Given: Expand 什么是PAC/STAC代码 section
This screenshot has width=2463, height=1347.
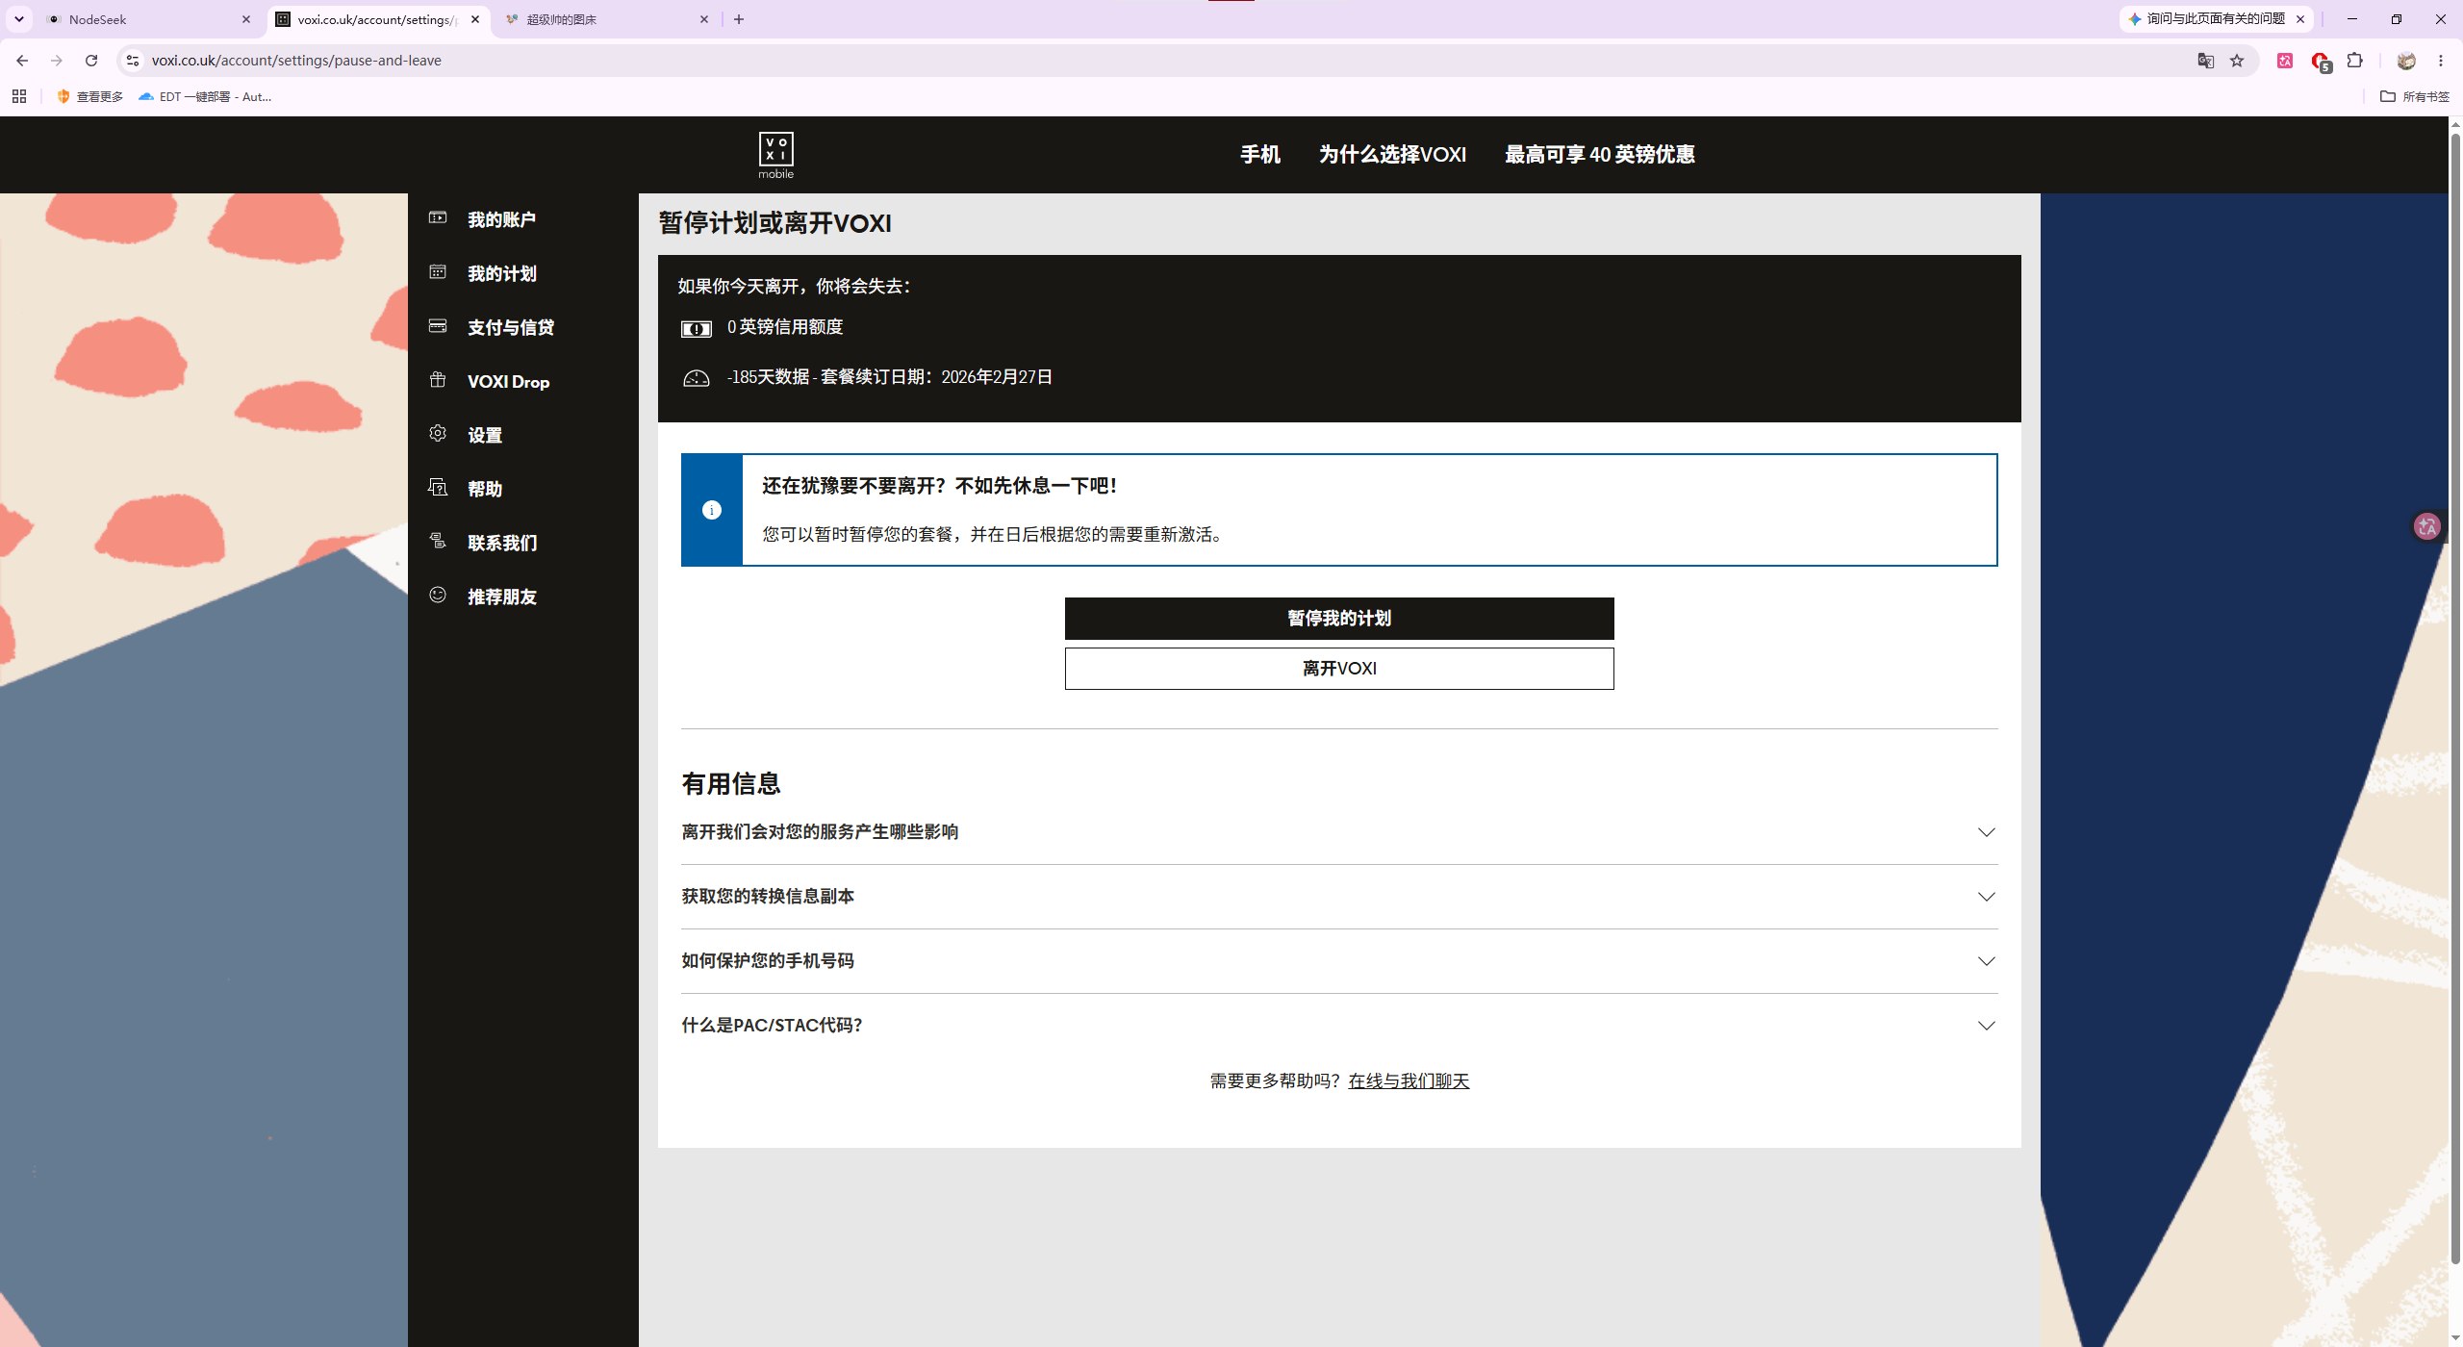Looking at the screenshot, I should click(x=1339, y=1026).
